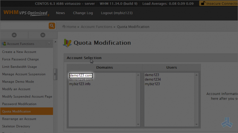Click Logout (mybiz123)
Viewport: 238px width, 133px height.
click(x=117, y=13)
